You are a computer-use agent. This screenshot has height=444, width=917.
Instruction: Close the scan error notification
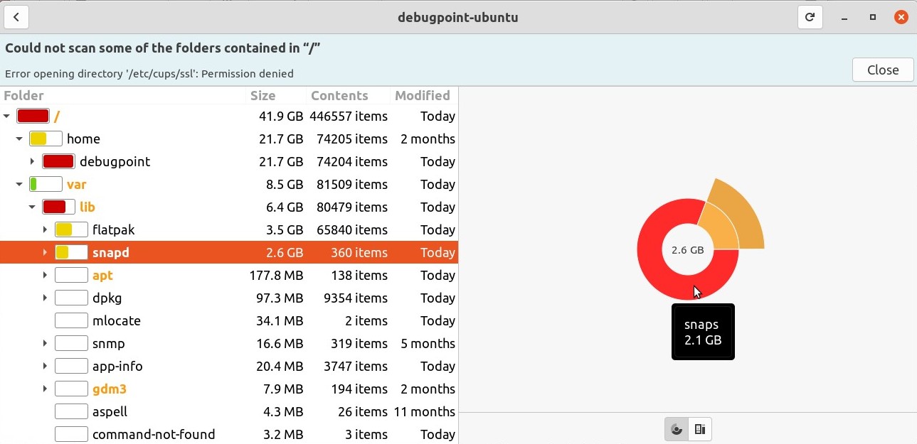pyautogui.click(x=882, y=70)
